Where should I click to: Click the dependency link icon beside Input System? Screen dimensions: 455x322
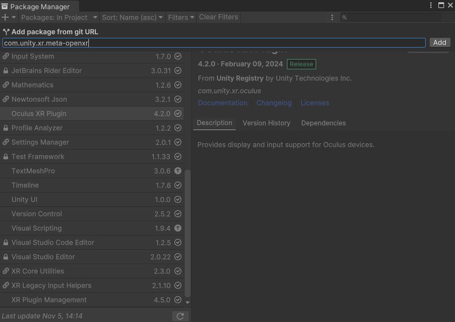tap(6, 56)
